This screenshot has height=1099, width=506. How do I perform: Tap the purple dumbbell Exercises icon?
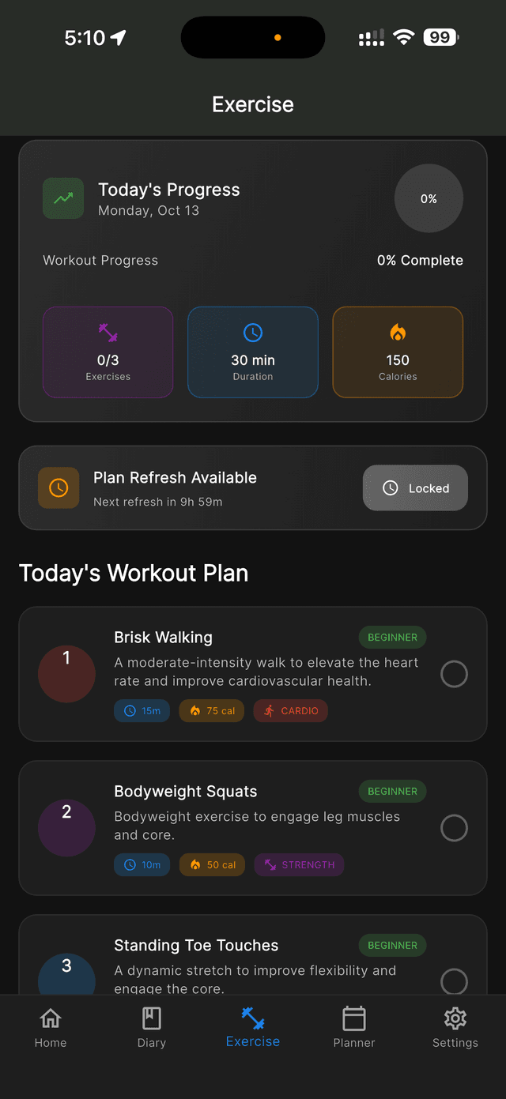(108, 333)
